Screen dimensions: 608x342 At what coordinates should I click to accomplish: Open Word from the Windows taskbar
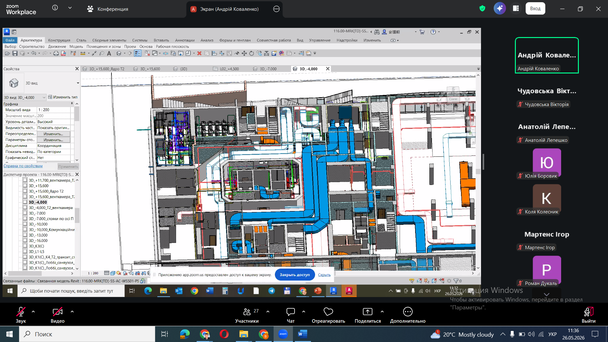(x=302, y=334)
